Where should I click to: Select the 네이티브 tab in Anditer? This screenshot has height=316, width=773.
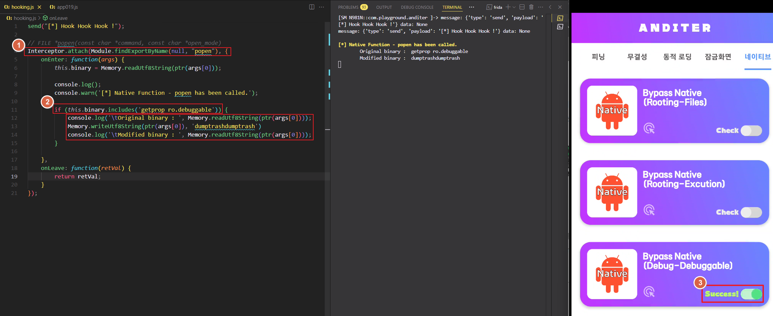[x=758, y=57]
